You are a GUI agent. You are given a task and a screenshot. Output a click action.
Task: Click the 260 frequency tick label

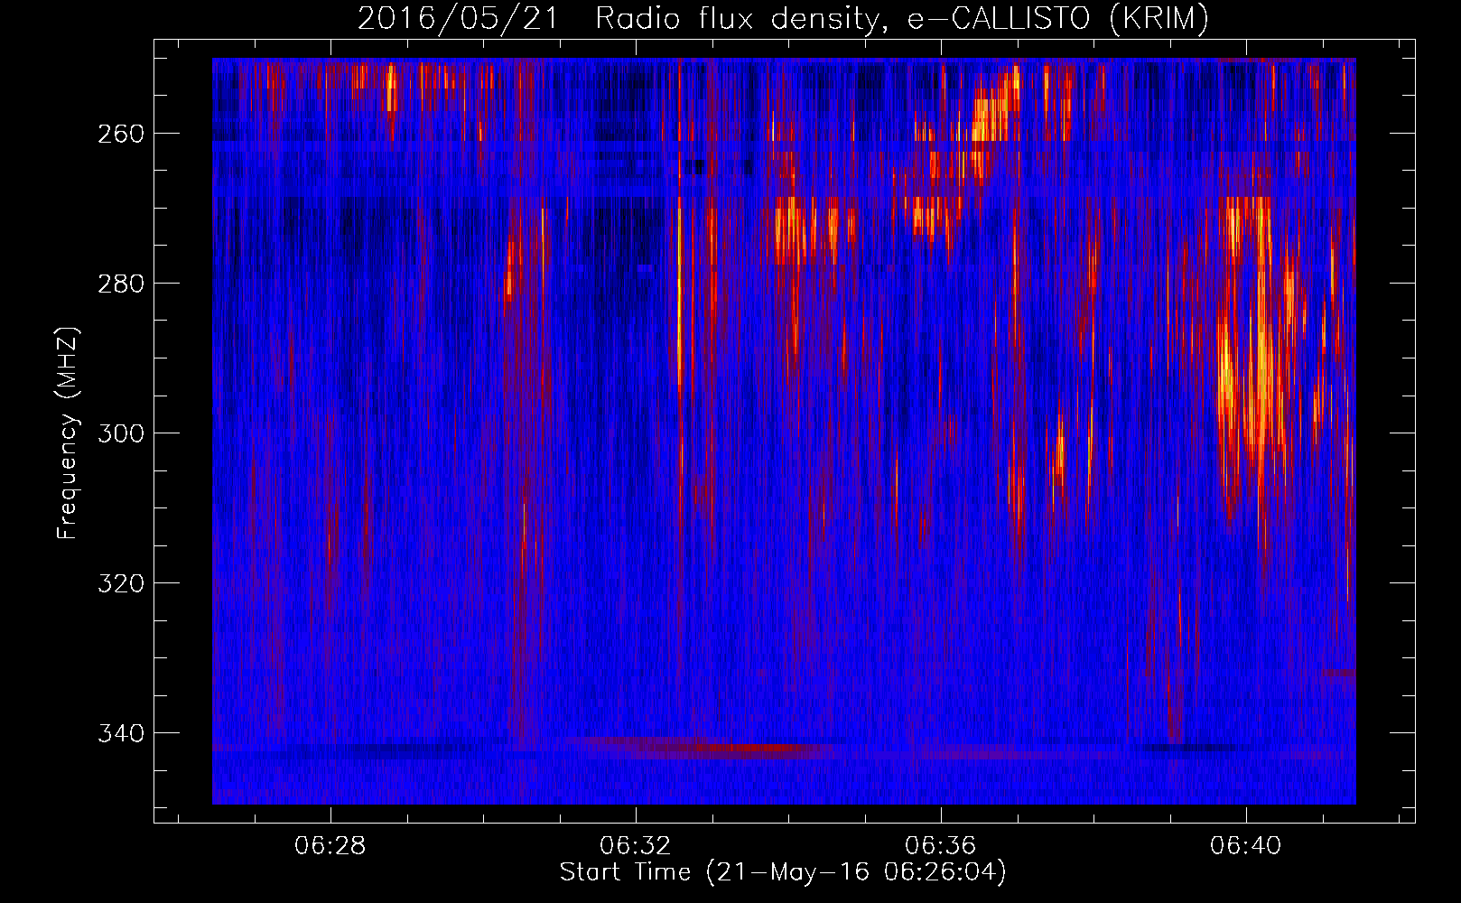(120, 134)
